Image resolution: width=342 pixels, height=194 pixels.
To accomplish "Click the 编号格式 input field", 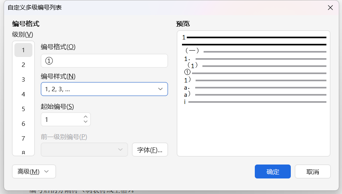I will (x=104, y=61).
